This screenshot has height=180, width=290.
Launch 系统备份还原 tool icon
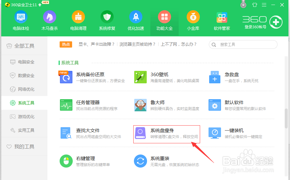(66, 77)
